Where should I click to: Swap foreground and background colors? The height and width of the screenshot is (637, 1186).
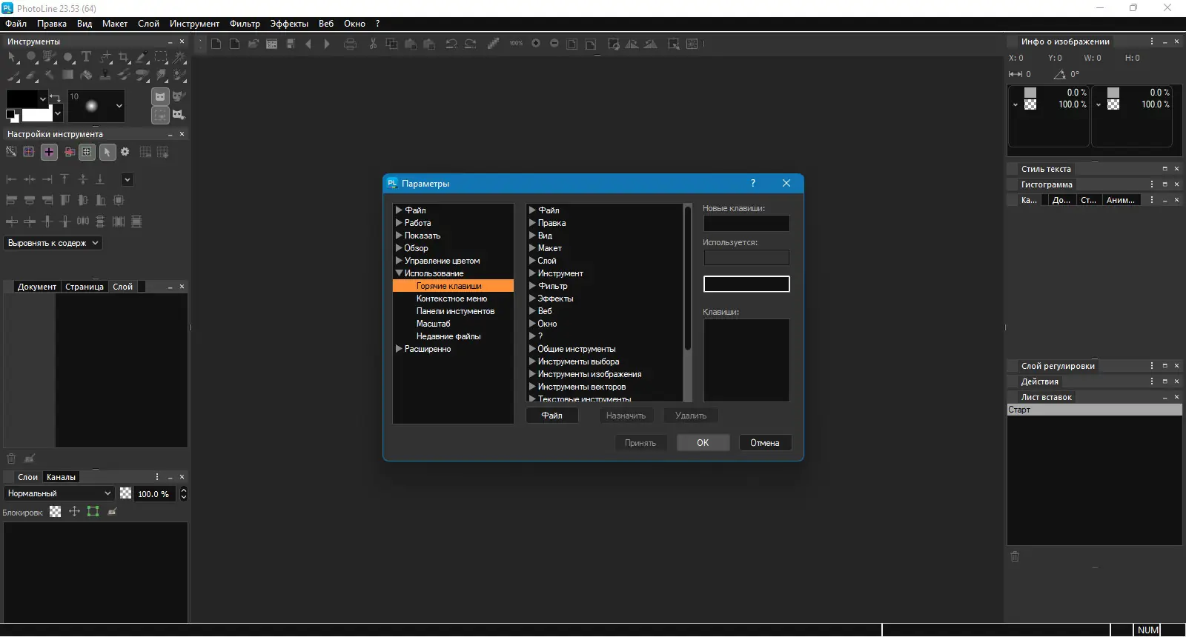(54, 98)
